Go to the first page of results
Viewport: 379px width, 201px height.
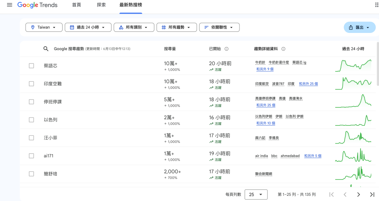point(332,194)
